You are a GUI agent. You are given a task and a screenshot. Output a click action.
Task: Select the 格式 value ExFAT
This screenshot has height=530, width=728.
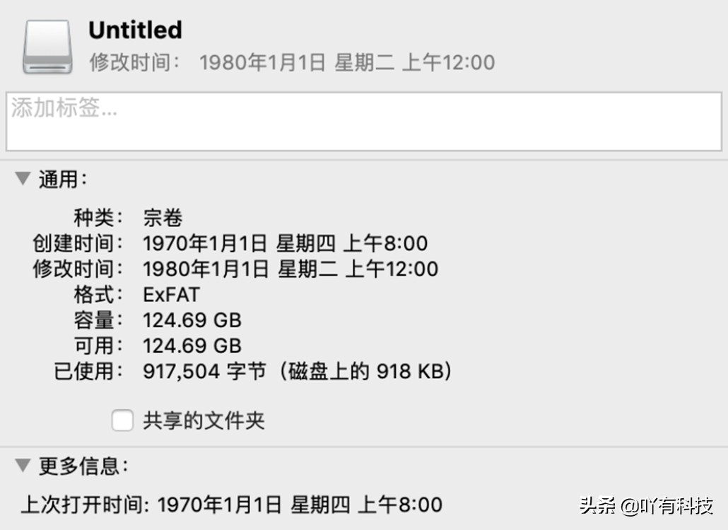click(171, 295)
